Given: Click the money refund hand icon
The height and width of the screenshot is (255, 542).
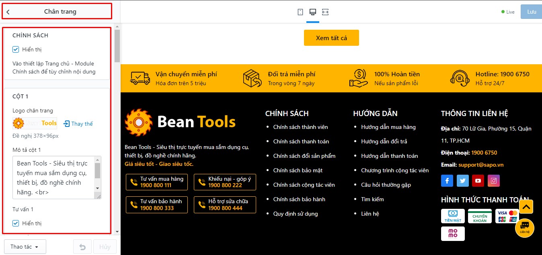Looking at the screenshot, I should [x=359, y=78].
